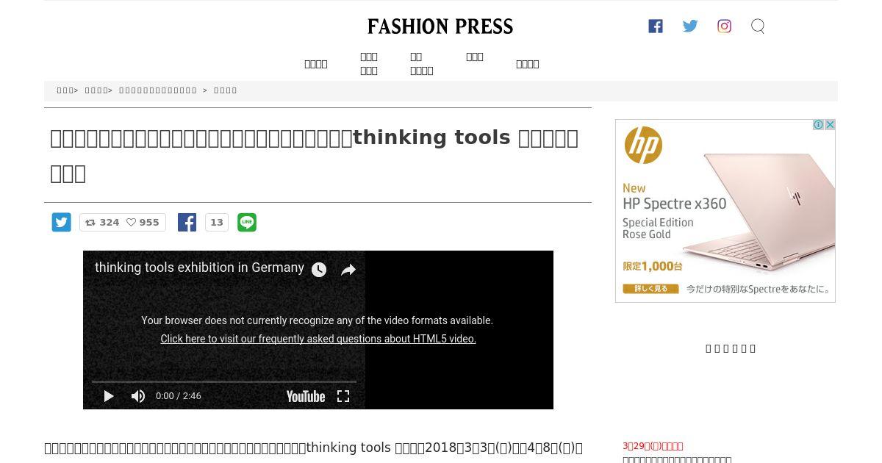Play the YouTube video
The width and height of the screenshot is (882, 463).
pos(109,396)
